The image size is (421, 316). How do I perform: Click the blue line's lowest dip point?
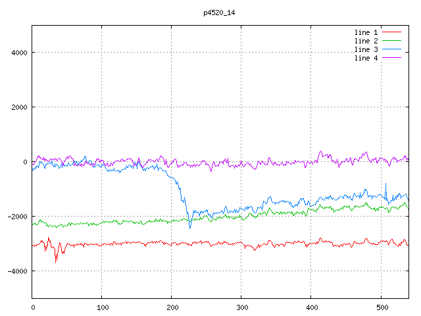pyautogui.click(x=190, y=228)
